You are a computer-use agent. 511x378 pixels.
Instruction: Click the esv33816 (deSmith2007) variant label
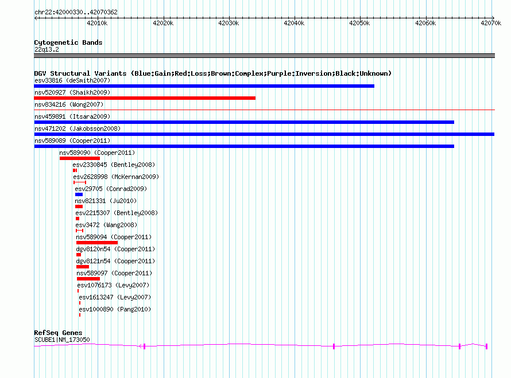tap(72, 80)
